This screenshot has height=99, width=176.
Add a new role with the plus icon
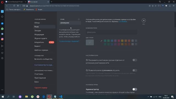(79, 19)
